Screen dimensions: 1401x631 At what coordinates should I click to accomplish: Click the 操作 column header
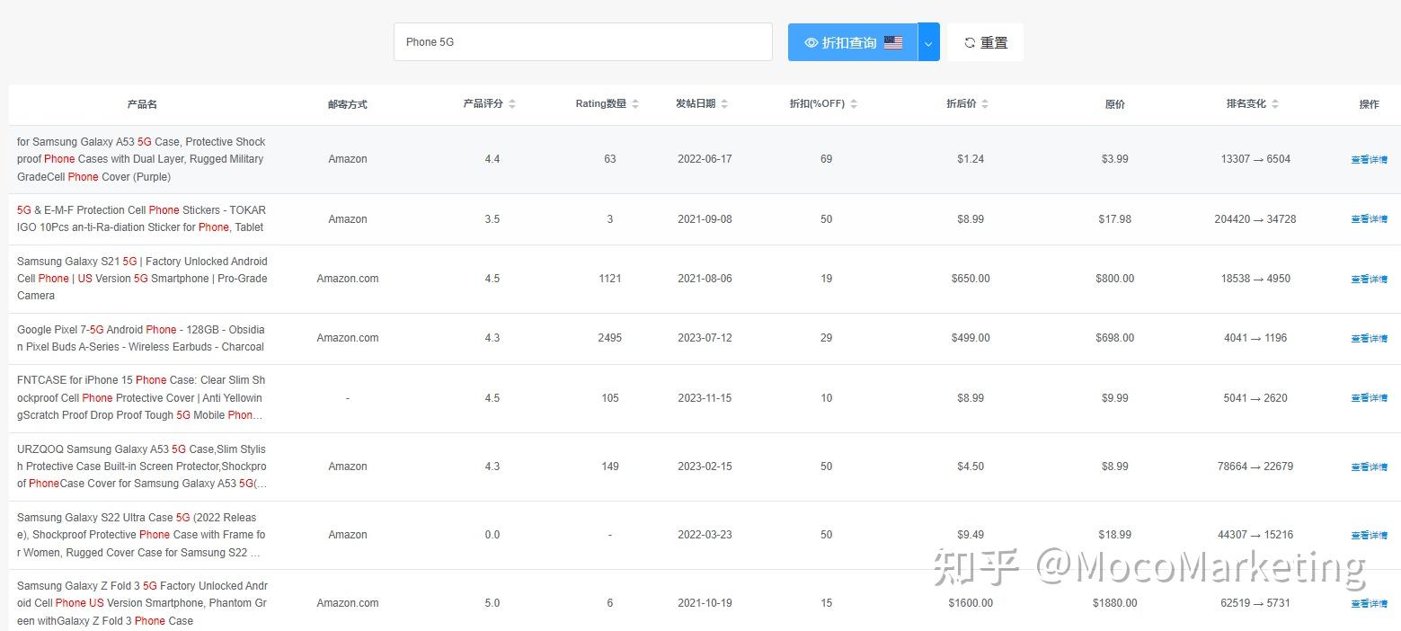tap(1369, 104)
